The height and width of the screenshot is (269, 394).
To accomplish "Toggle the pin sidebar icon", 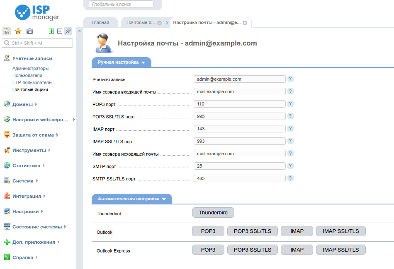I will [68, 31].
